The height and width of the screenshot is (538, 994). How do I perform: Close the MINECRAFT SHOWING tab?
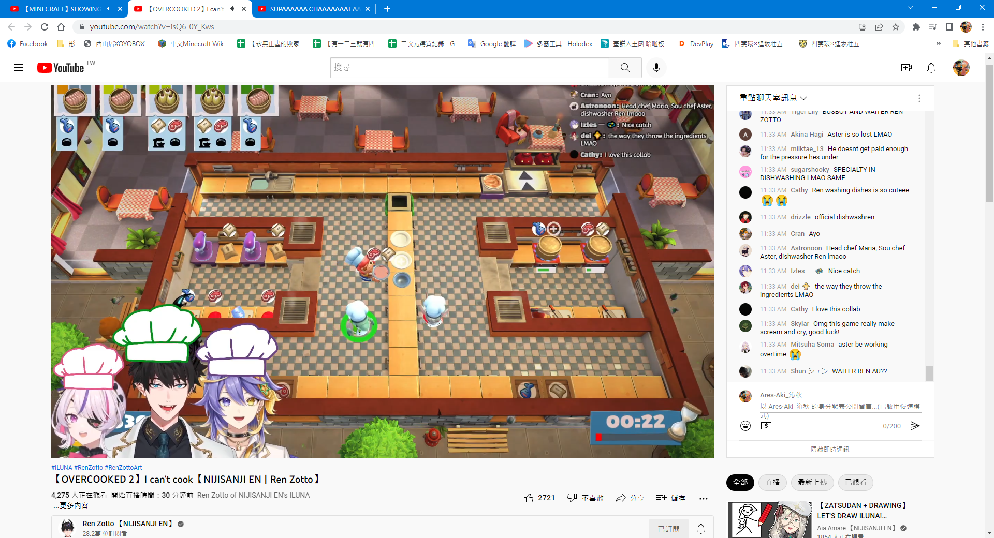120,9
